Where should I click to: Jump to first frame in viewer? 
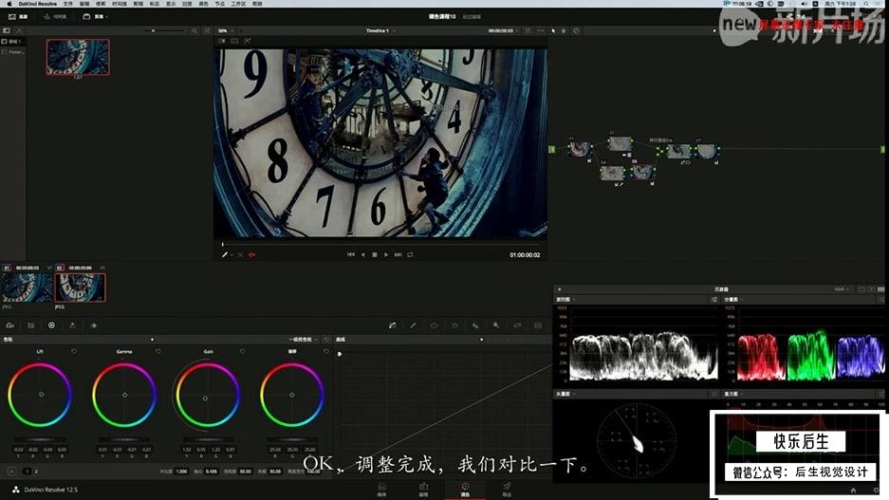[x=351, y=255]
